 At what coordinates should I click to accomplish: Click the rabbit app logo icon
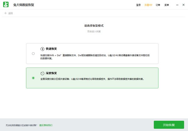(6, 5)
